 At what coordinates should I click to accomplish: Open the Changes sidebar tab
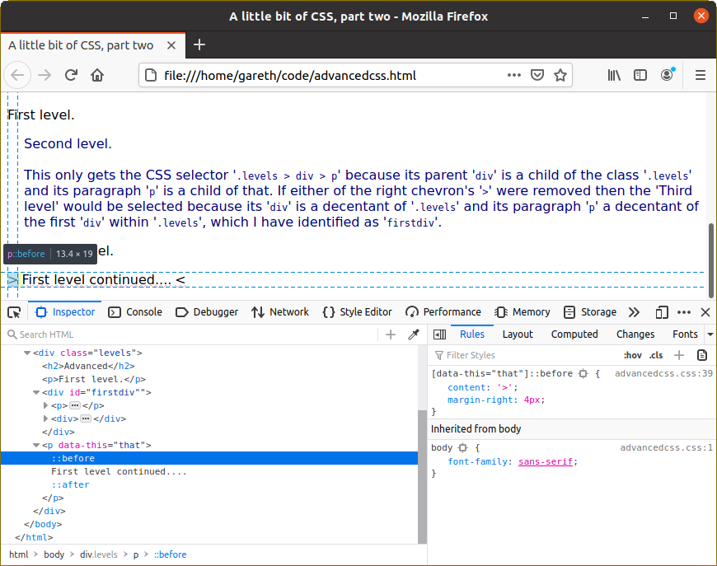pyautogui.click(x=635, y=334)
